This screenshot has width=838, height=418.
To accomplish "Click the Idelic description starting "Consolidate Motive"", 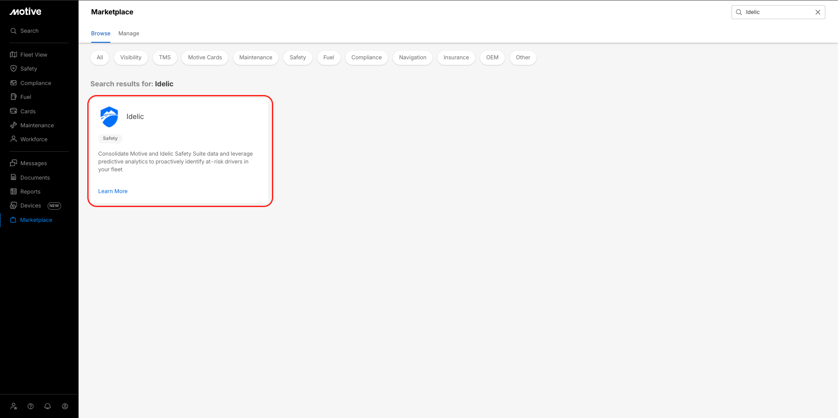I will [x=175, y=162].
